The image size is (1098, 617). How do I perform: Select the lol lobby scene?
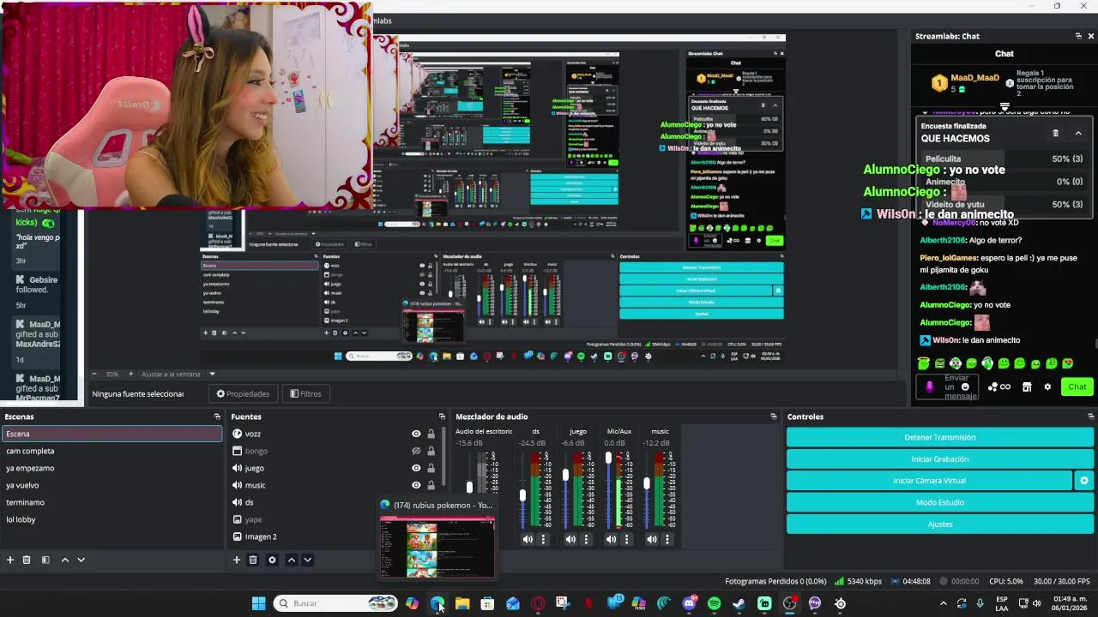[112, 519]
